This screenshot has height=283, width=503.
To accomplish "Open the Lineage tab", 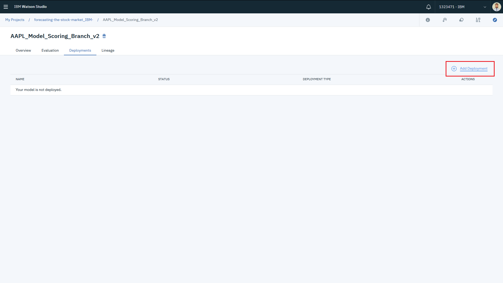I will point(108,50).
